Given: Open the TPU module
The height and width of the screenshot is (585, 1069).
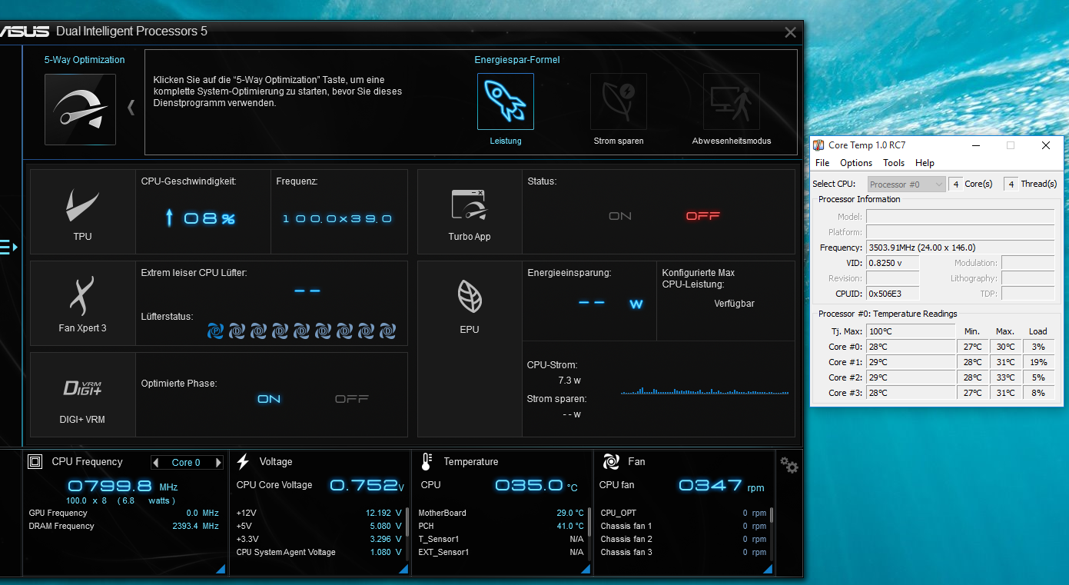Looking at the screenshot, I should 82,211.
